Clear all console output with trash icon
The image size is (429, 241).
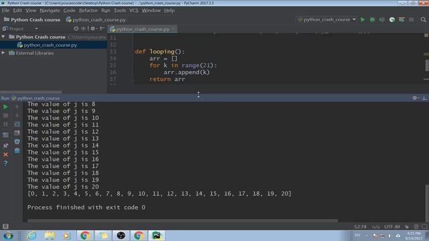coord(17,150)
